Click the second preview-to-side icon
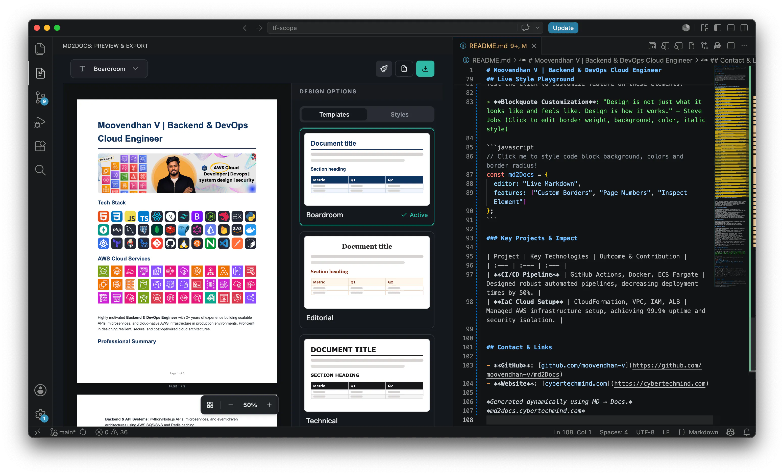Viewport: 784px width, 475px height. pyautogui.click(x=678, y=46)
